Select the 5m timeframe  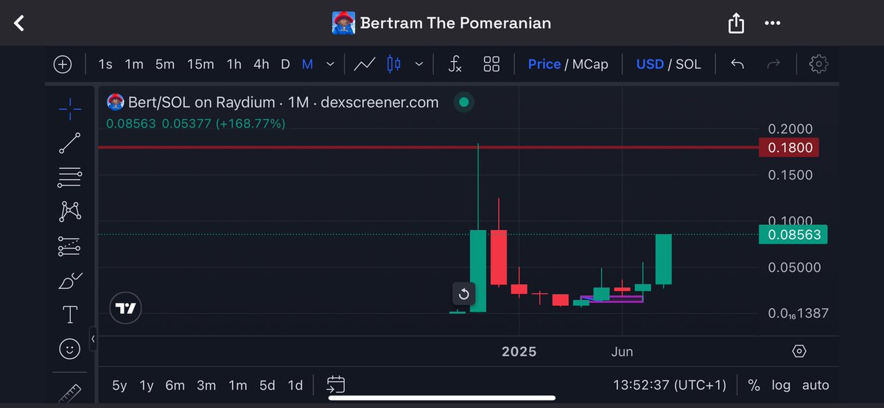(165, 64)
